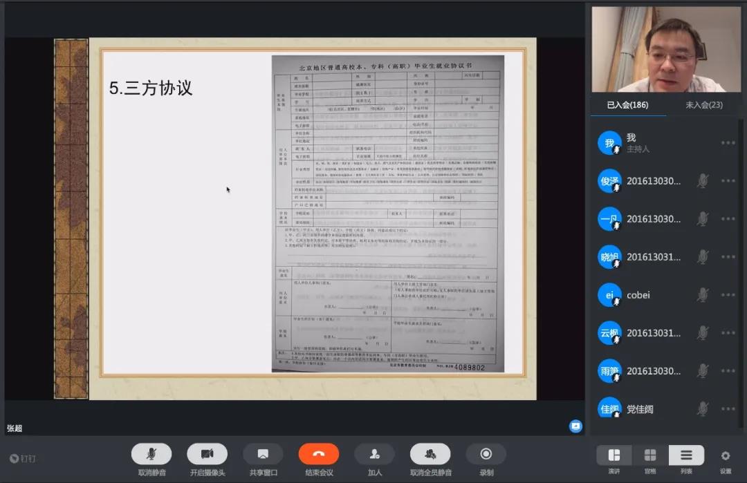Screen dimensions: 747x483
Task: Click the blue screen-share indicator icon
Action: [575, 426]
